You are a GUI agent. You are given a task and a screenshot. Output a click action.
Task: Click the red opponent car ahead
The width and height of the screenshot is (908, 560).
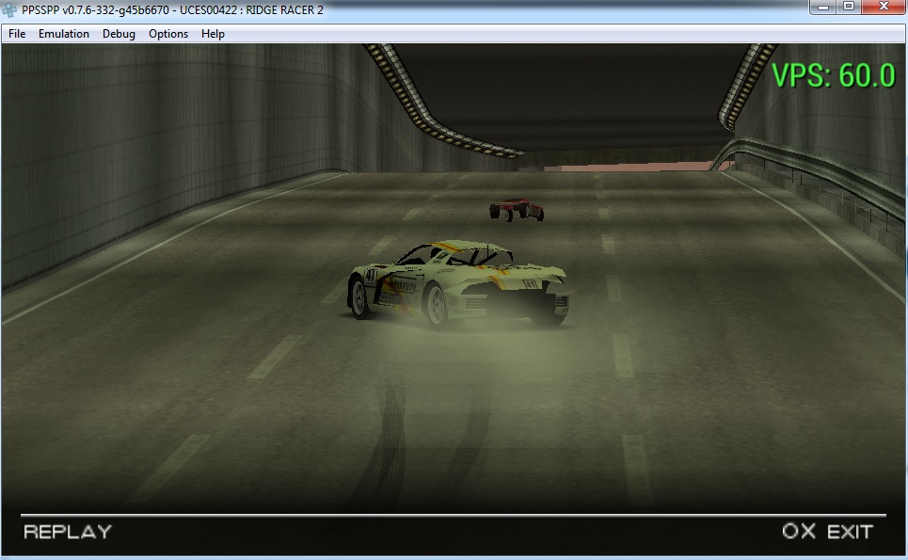coord(516,209)
